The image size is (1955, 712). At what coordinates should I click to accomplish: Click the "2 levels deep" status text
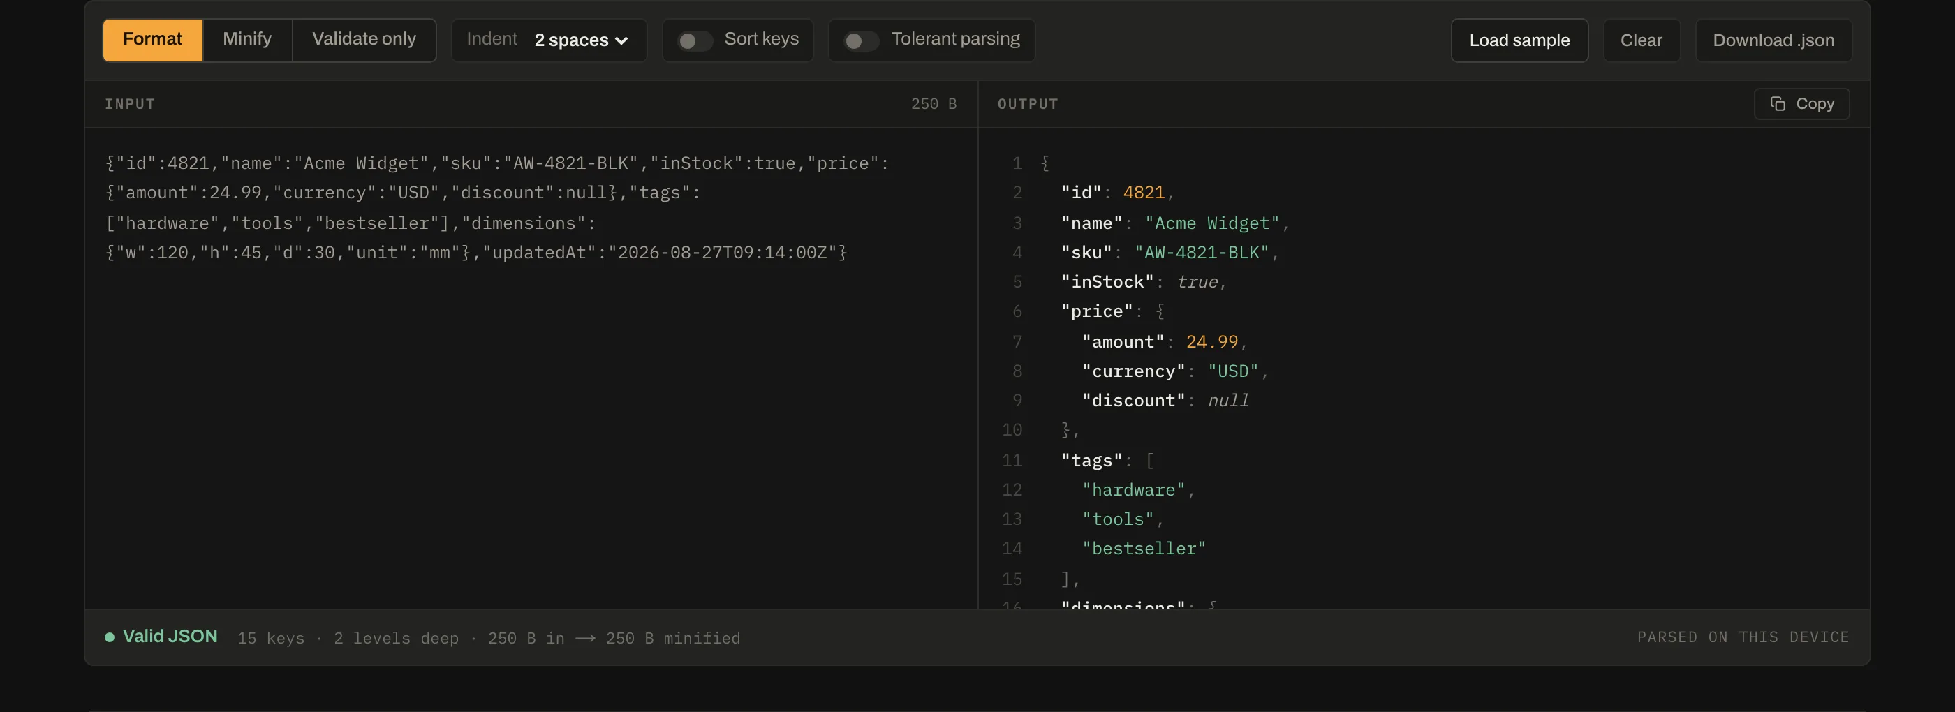pyautogui.click(x=396, y=639)
